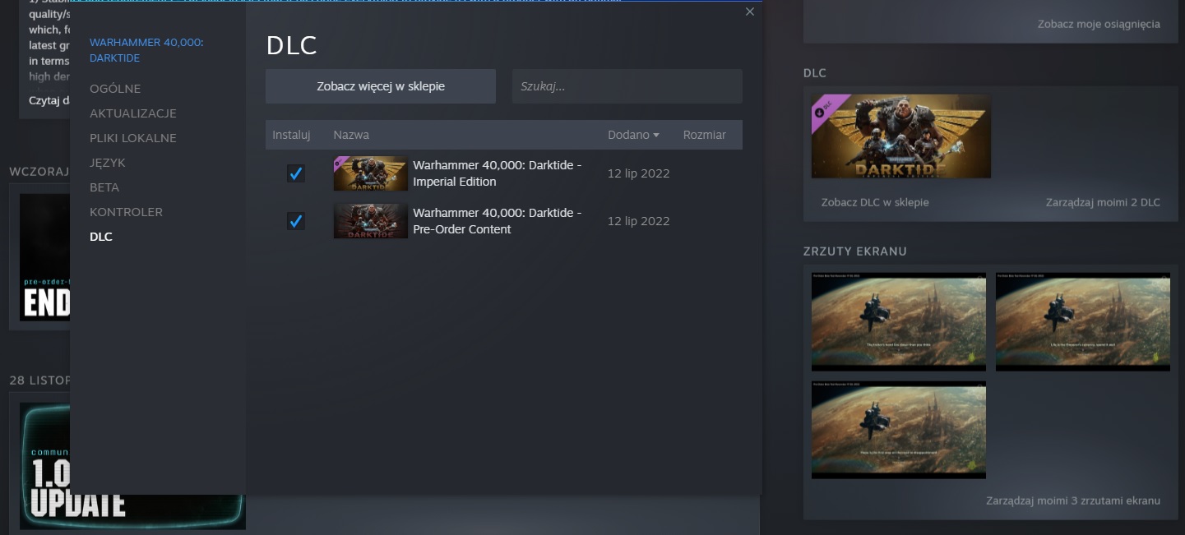Image resolution: width=1185 pixels, height=535 pixels.
Task: Select the DLC tab in sidebar
Action: click(101, 237)
